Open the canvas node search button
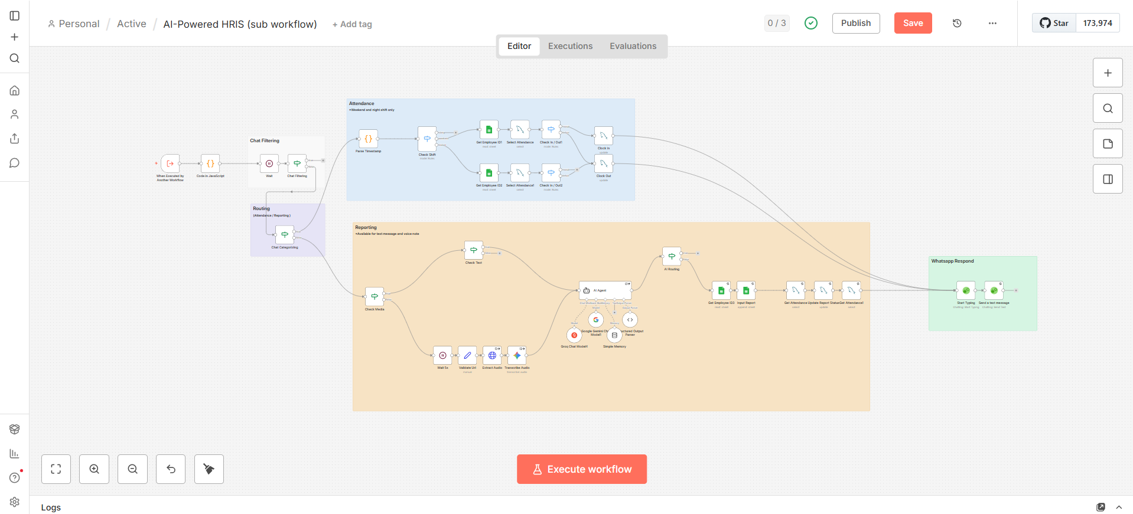The width and height of the screenshot is (1133, 514). [1108, 108]
